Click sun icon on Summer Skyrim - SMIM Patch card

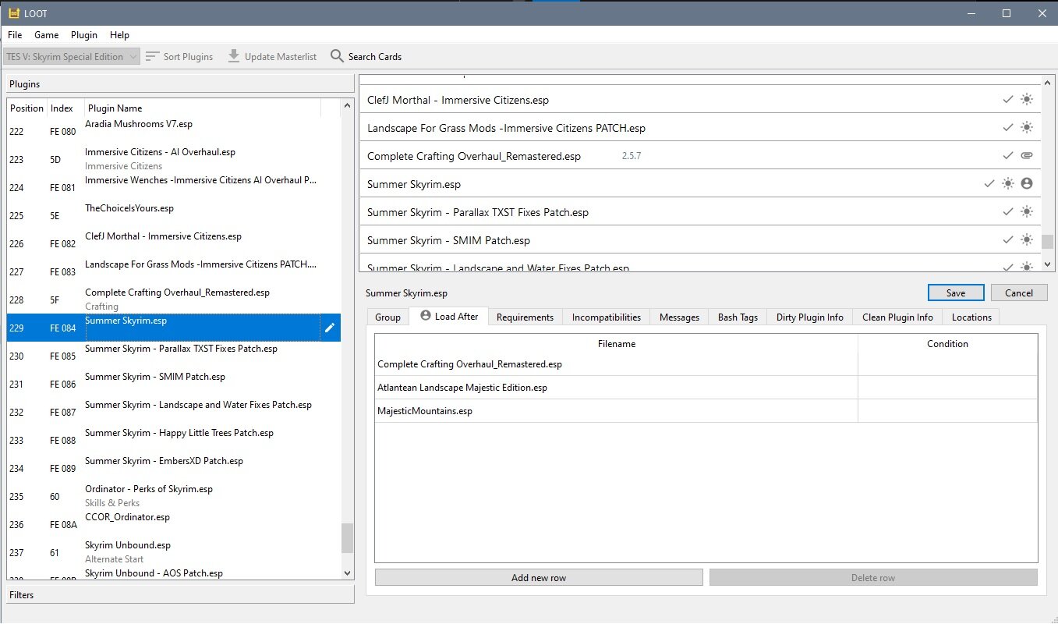(1026, 240)
